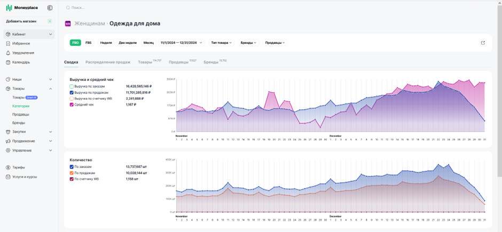Uncheck the Средний чек checkbox

[72, 105]
